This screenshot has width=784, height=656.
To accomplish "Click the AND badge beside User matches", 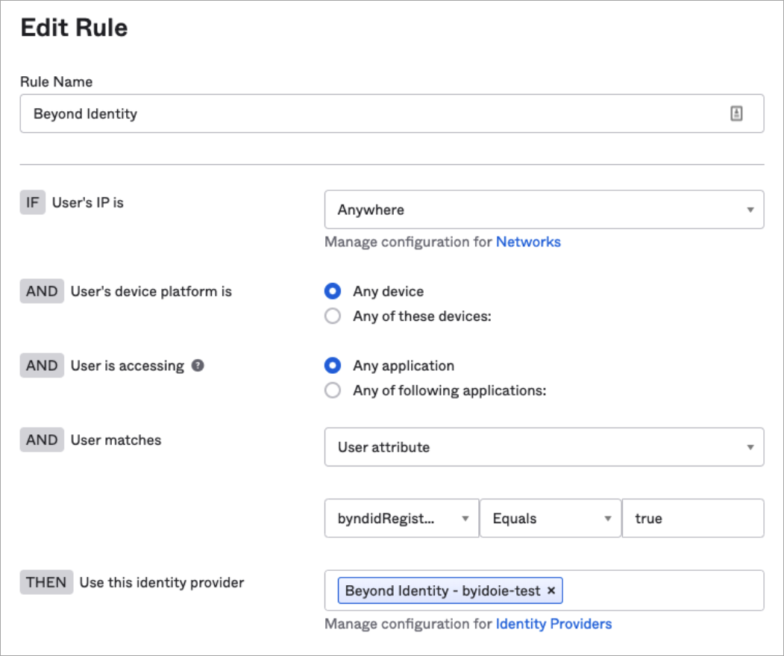I will (x=42, y=440).
